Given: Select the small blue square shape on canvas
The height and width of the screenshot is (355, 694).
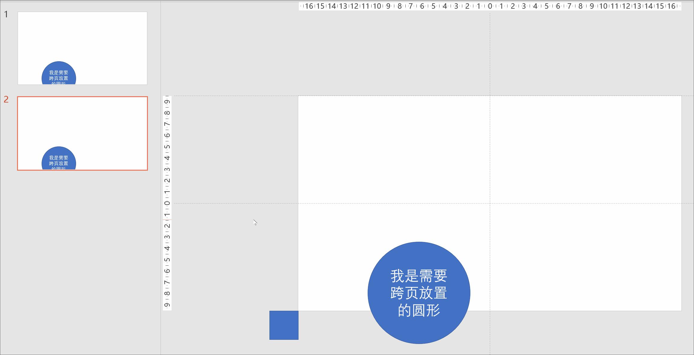Looking at the screenshot, I should tap(284, 325).
